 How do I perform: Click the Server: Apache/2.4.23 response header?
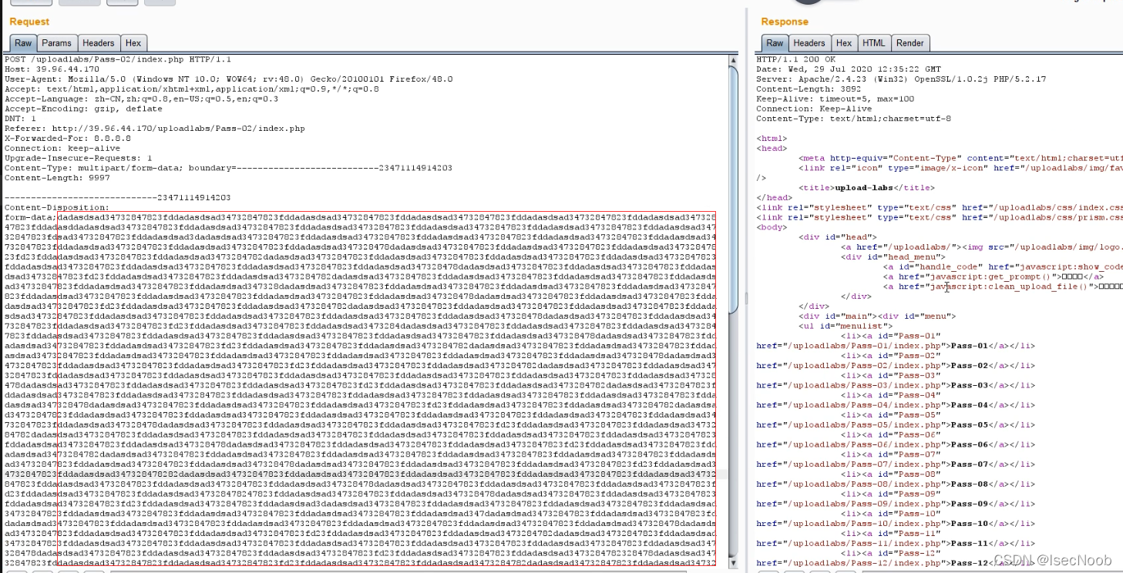click(x=901, y=79)
